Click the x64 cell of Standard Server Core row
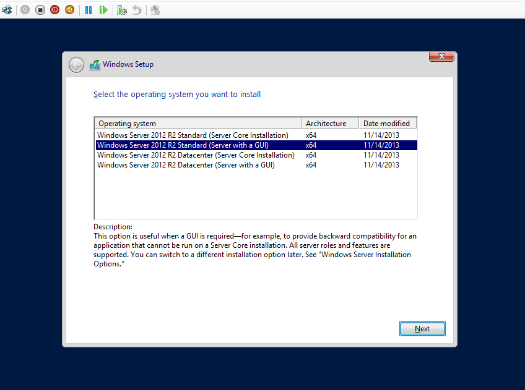Viewport: 525px width, 390px height. pyautogui.click(x=311, y=135)
